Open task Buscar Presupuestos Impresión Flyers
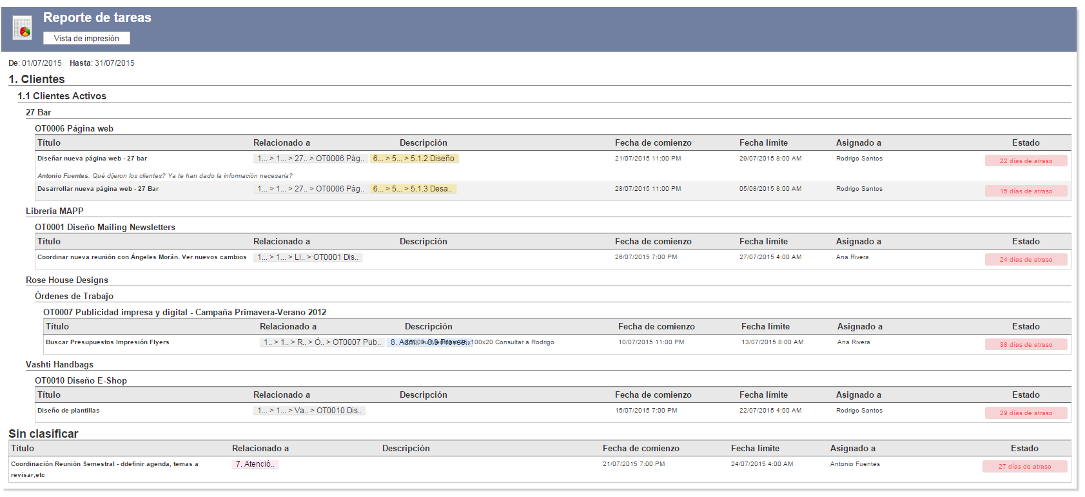 click(108, 342)
